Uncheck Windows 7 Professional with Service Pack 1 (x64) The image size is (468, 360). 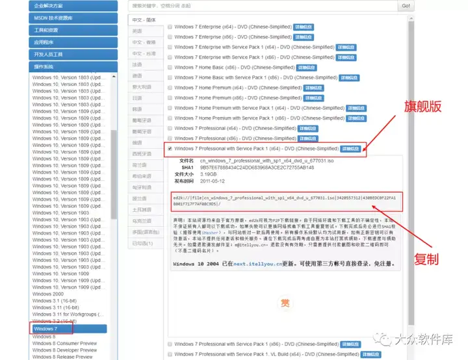(x=170, y=149)
